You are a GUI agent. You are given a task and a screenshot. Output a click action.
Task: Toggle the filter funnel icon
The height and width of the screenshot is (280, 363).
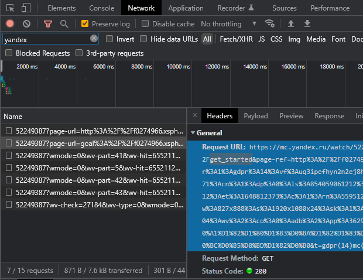pyautogui.click(x=48, y=23)
